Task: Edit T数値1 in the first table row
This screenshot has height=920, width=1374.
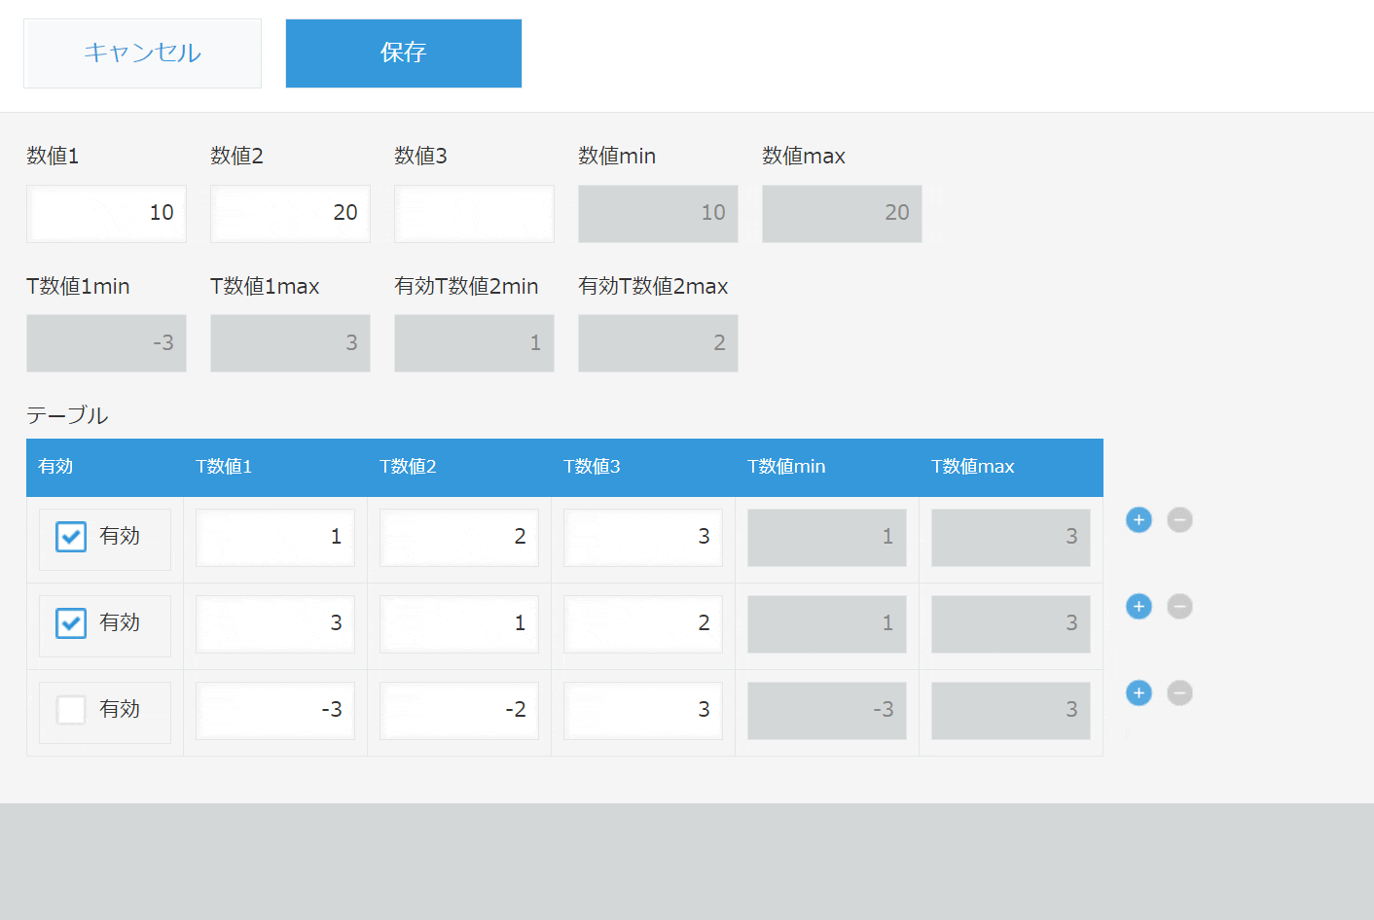Action: [x=275, y=538]
